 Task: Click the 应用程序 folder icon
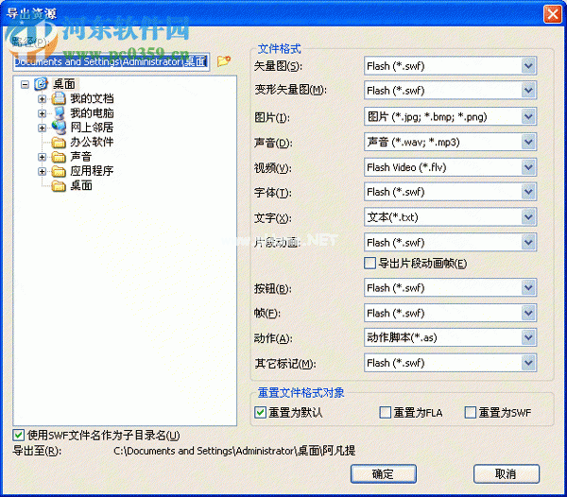(x=59, y=171)
